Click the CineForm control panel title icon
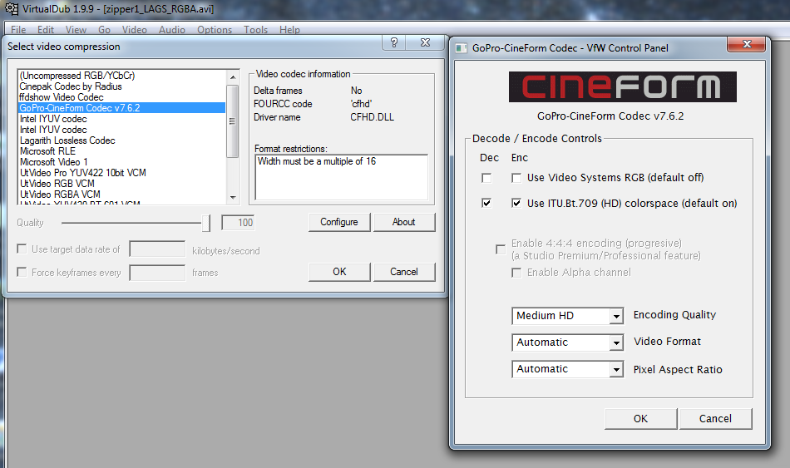The image size is (790, 468). pyautogui.click(x=461, y=48)
